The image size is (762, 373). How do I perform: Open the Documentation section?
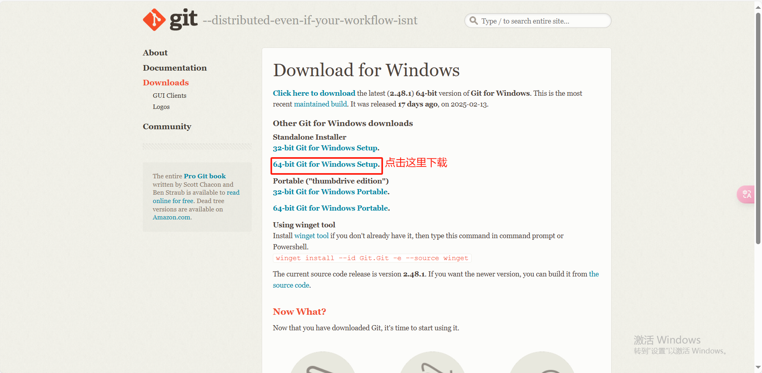click(175, 68)
